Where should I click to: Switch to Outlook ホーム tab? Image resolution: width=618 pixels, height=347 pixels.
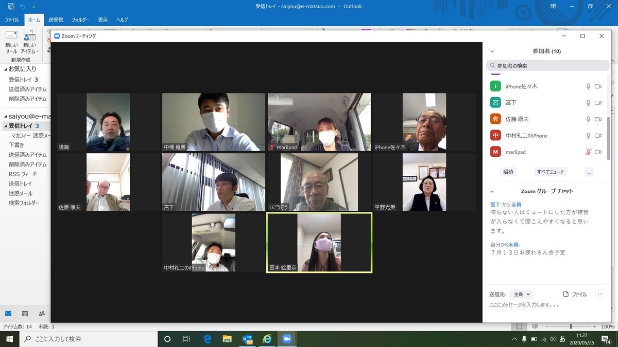pos(34,20)
